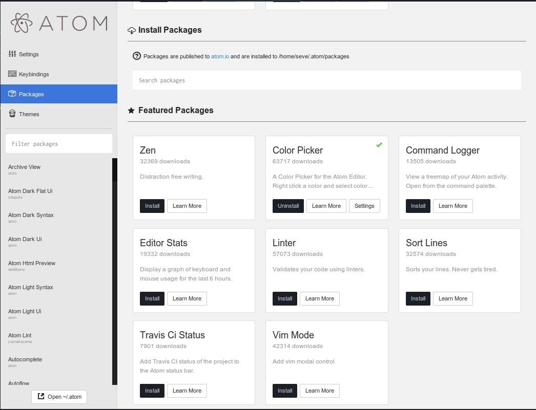This screenshot has width=536, height=410.
Task: Click the Sort Lines card title
Action: 427,243
